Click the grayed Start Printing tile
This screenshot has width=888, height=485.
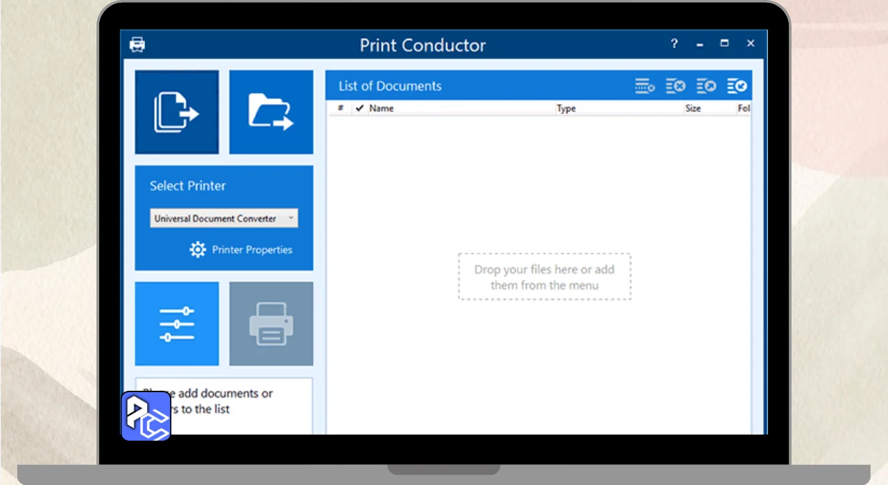click(271, 324)
